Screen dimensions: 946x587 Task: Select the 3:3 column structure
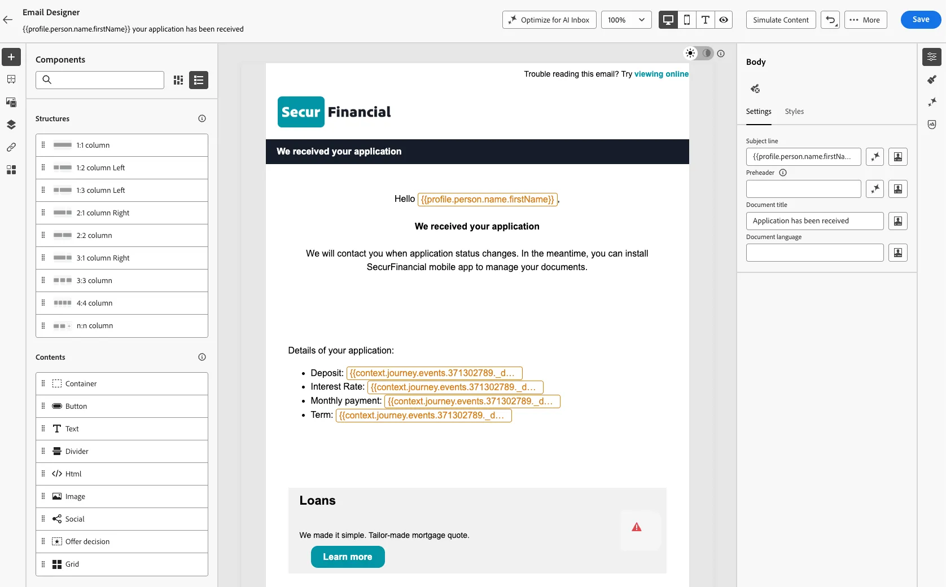[x=122, y=281]
